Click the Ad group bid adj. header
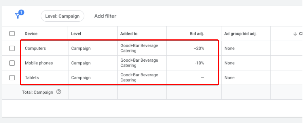 click(240, 34)
